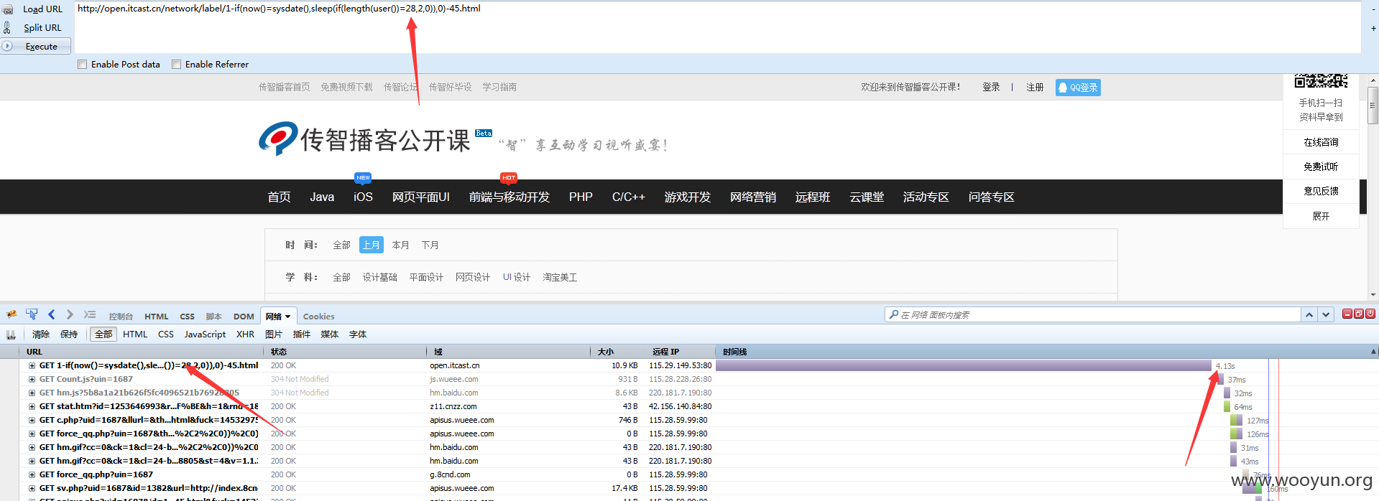Click in the HackBar URL text field
This screenshot has height=501, width=1379.
pos(719,27)
